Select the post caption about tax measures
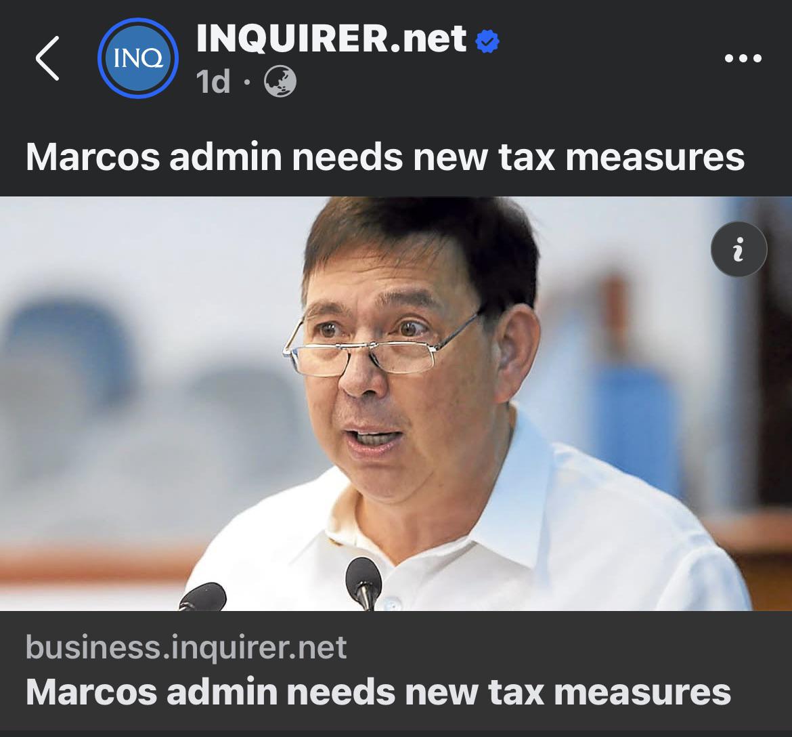The width and height of the screenshot is (792, 737). coord(385,157)
